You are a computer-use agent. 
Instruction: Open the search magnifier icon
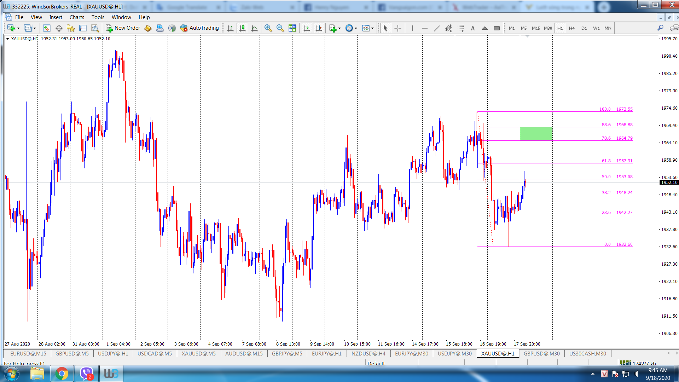point(660,28)
